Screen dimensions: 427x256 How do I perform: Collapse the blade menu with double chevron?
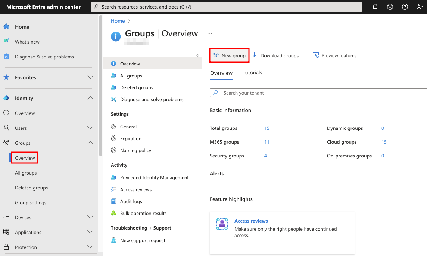[198, 55]
